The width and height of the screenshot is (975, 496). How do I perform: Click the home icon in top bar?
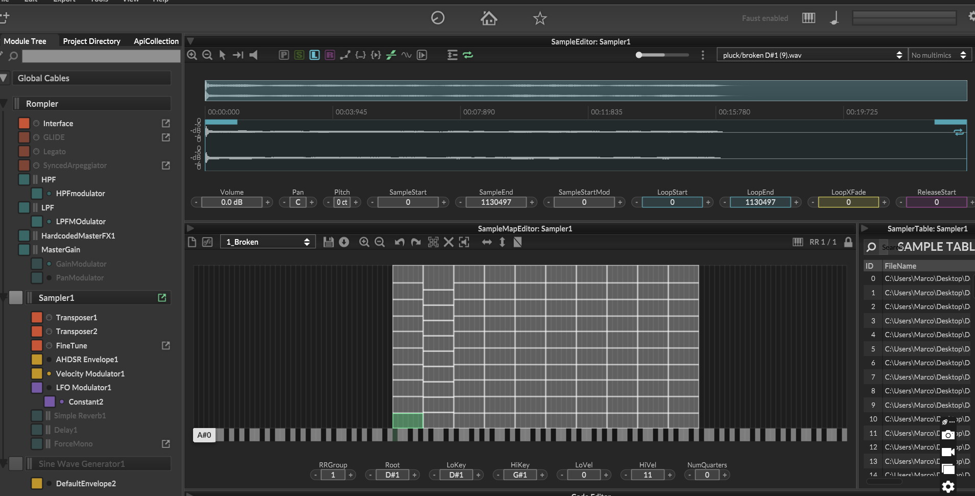[489, 18]
